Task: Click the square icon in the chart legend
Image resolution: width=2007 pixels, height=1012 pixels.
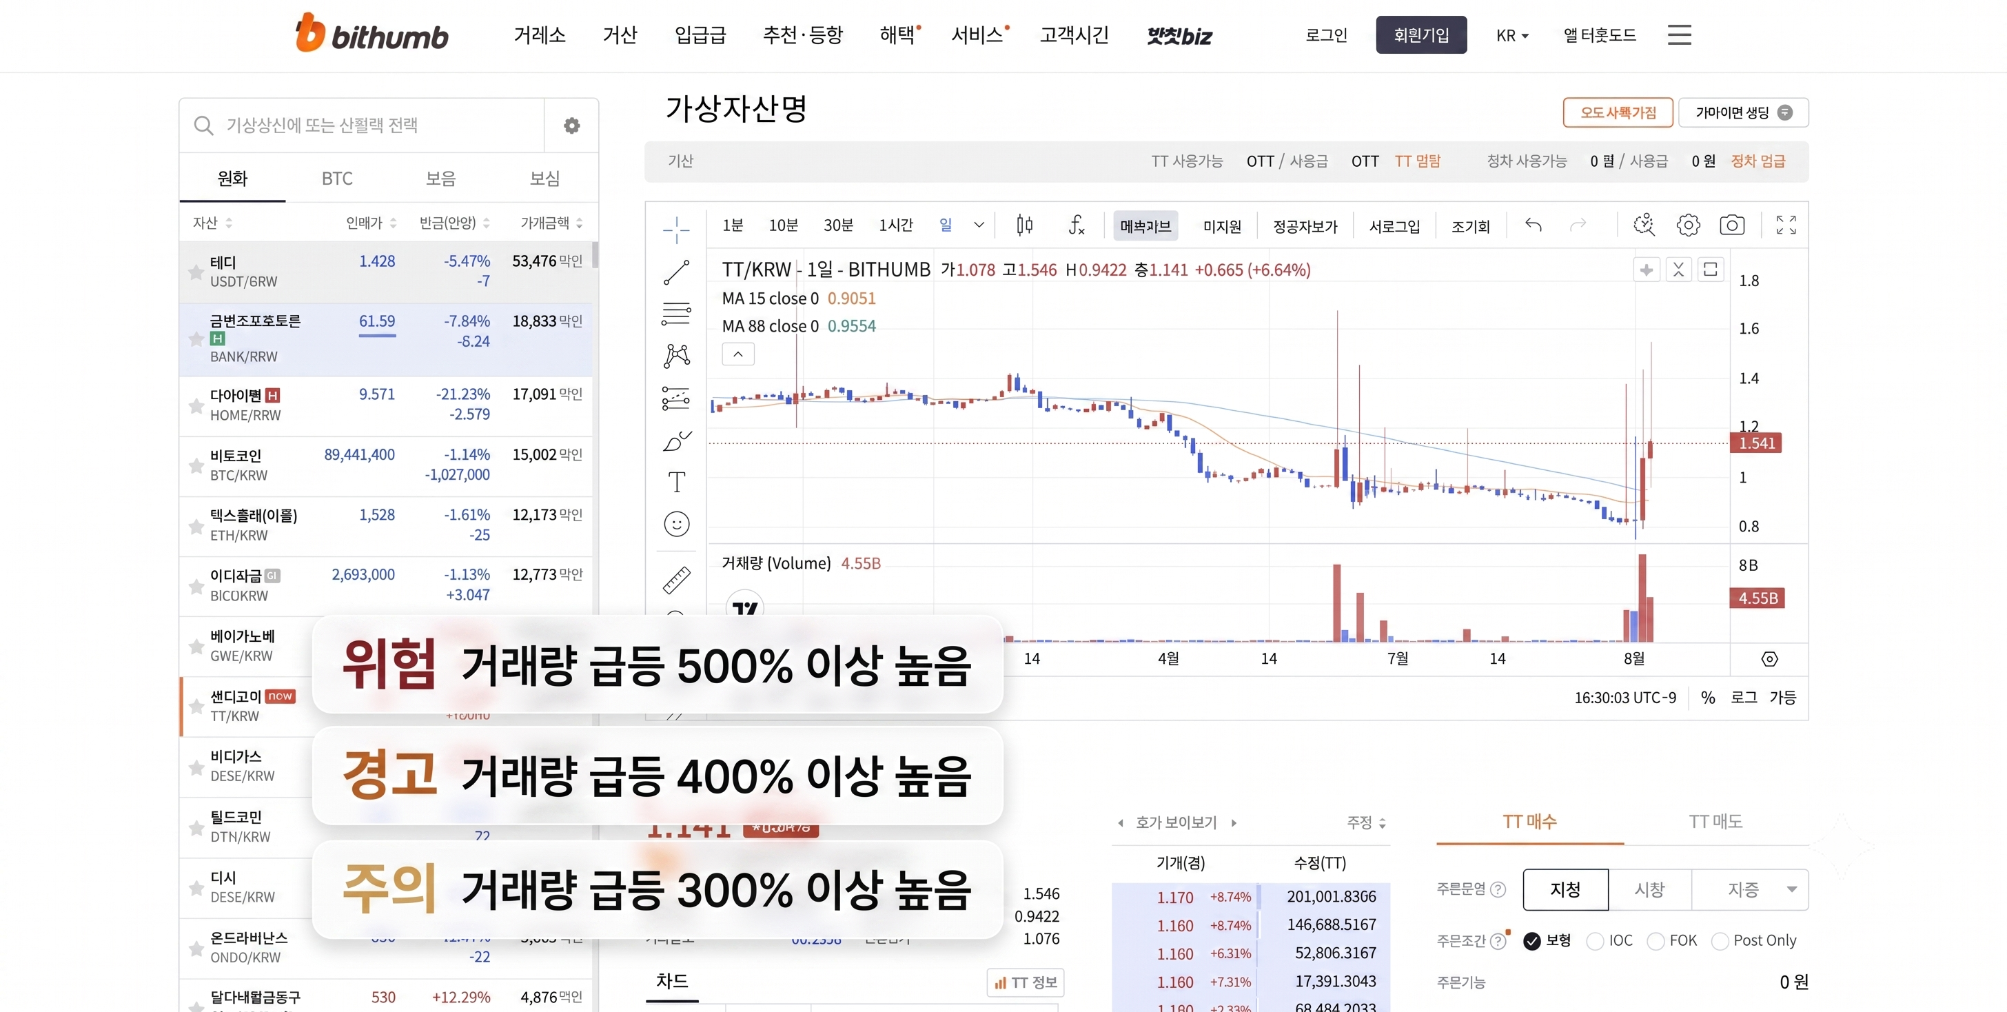Action: 1710,270
